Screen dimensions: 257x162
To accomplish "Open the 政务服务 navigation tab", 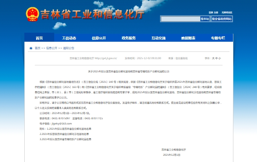I will click(129, 38).
